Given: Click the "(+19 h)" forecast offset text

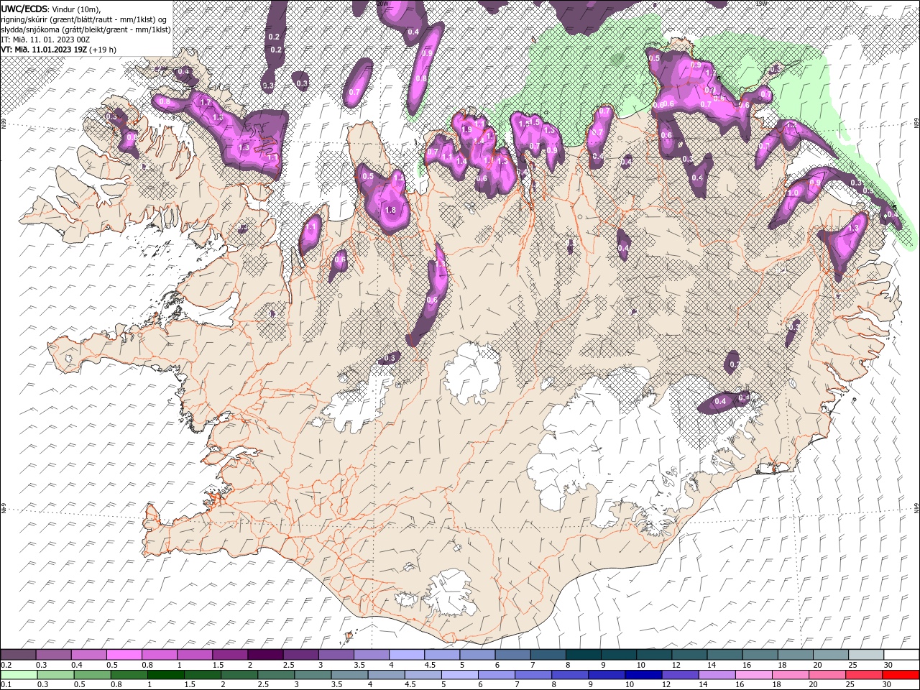Looking at the screenshot, I should (103, 50).
